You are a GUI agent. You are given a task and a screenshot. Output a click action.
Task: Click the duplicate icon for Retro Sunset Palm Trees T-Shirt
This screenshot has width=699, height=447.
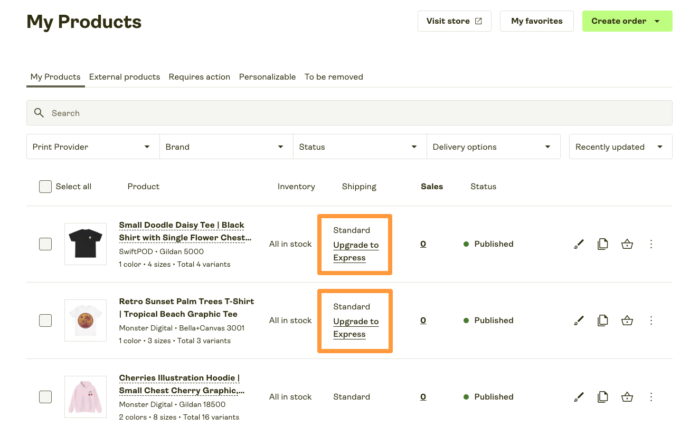tap(603, 320)
